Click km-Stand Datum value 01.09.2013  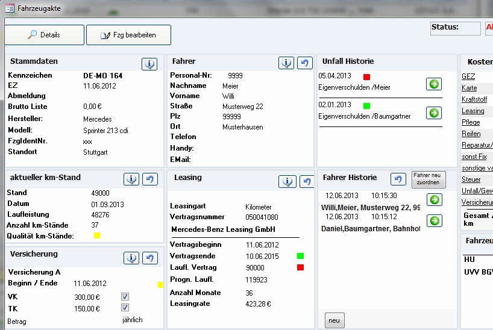click(107, 205)
